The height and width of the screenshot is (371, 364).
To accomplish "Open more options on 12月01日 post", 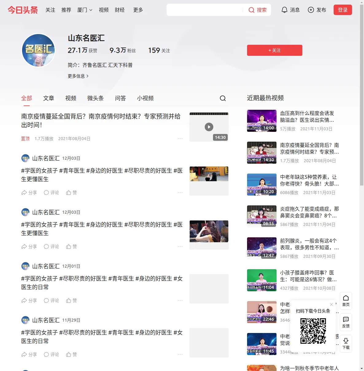I will pyautogui.click(x=180, y=300).
